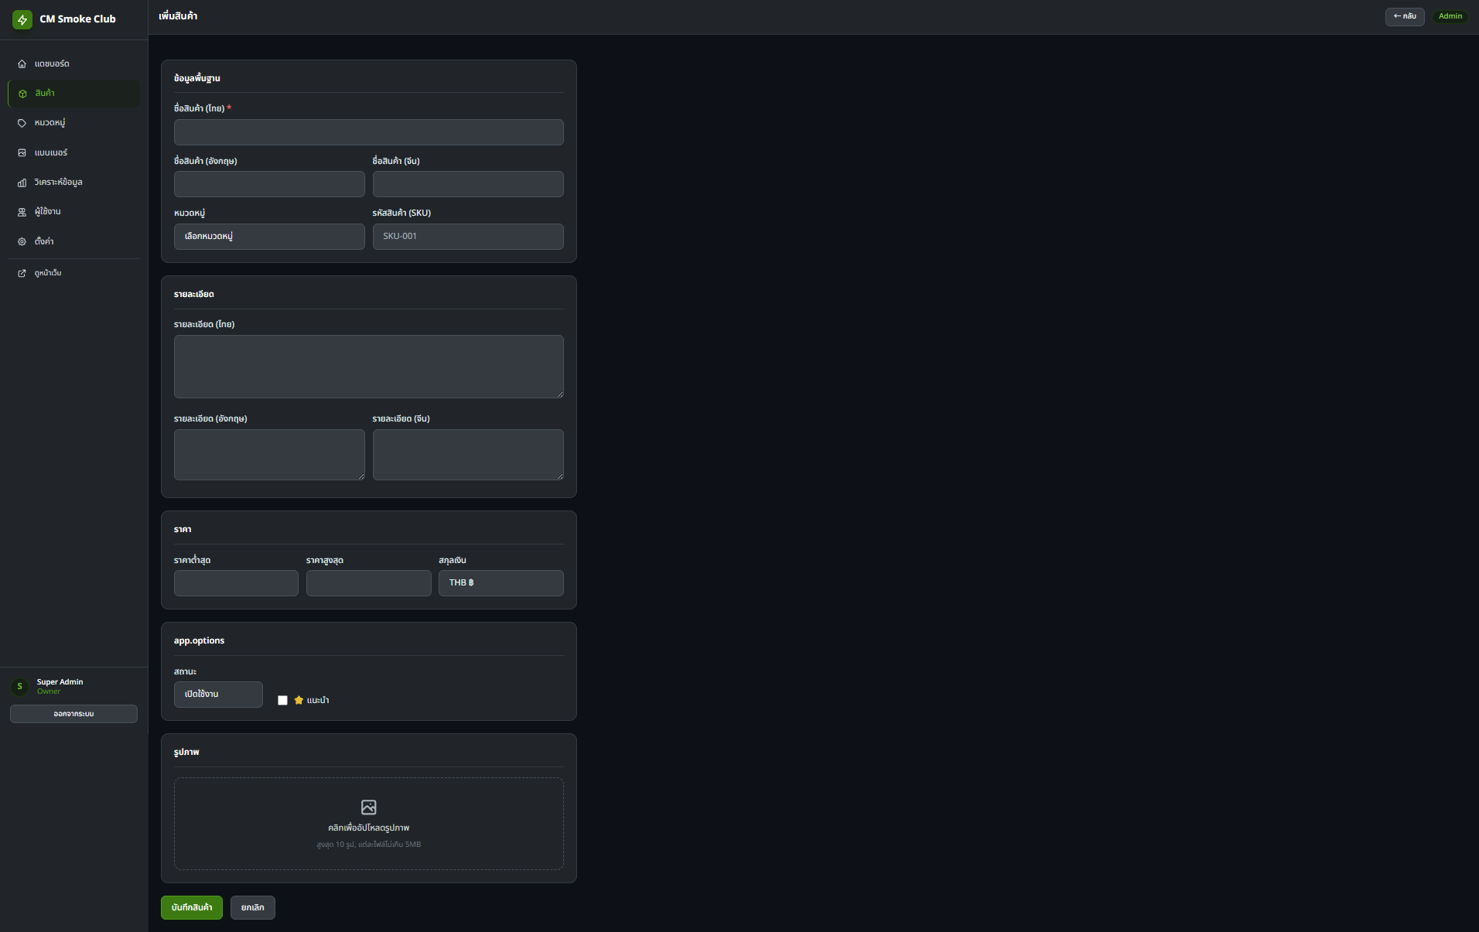Click the settings gear icon in sidebar

coord(22,242)
